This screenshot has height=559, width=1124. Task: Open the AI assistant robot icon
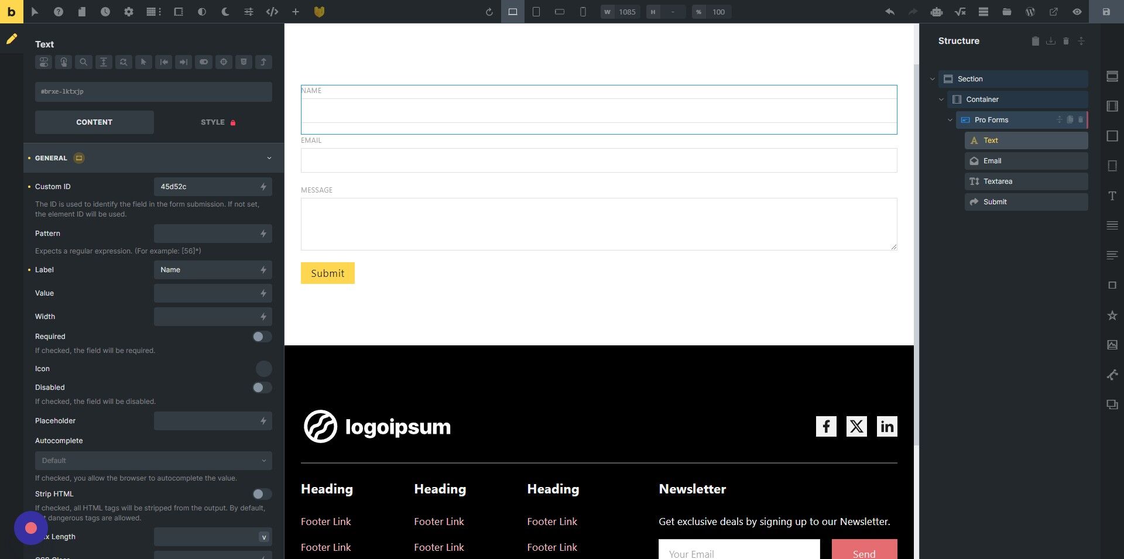[936, 12]
